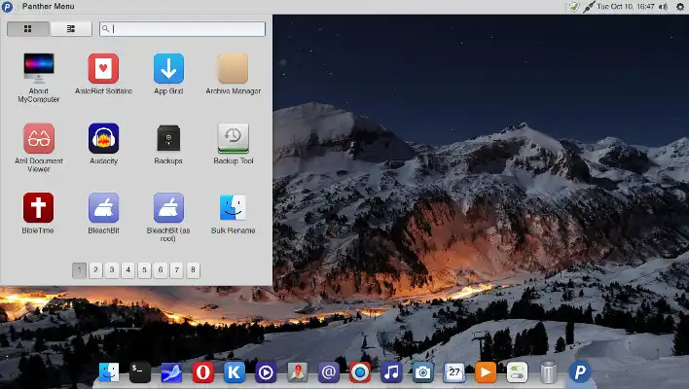Image resolution: width=689 pixels, height=389 pixels.
Task: Switch to grid view in Panther Menu
Action: (27, 29)
